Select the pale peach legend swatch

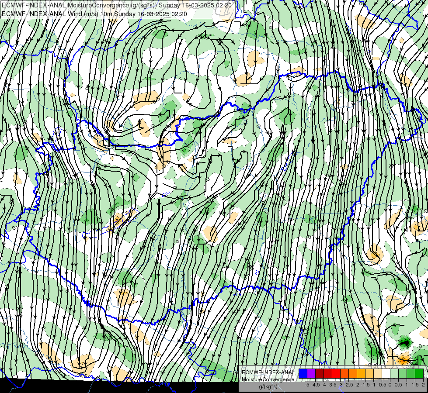point(378,373)
